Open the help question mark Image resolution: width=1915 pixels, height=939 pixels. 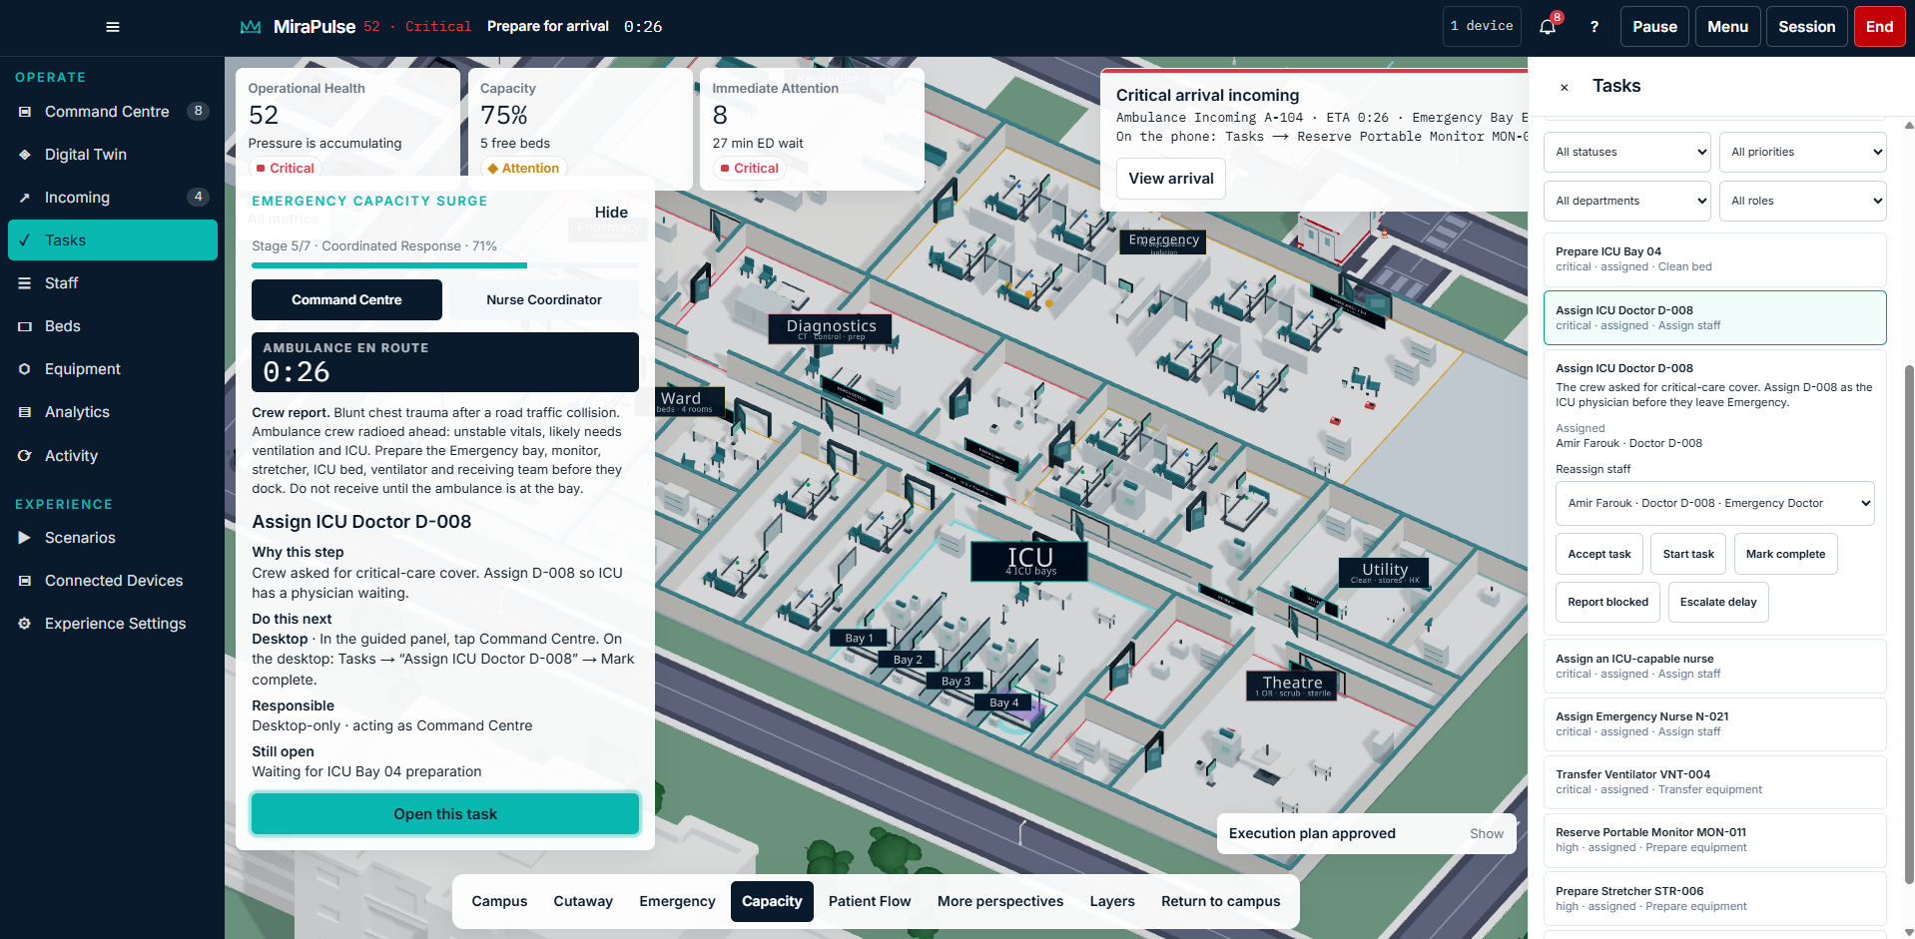click(x=1595, y=27)
